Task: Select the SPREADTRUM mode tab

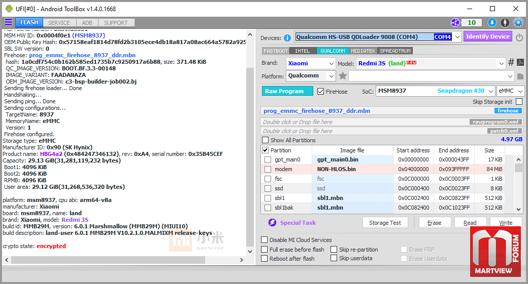Action: (x=395, y=51)
